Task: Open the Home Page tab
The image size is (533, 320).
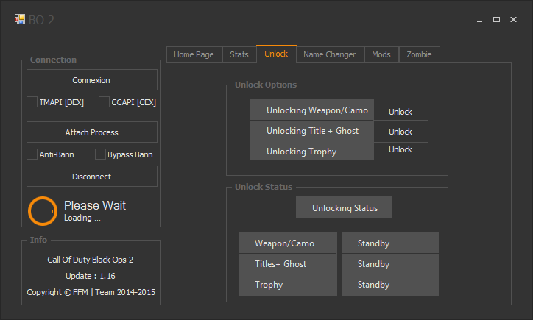Action: (194, 54)
